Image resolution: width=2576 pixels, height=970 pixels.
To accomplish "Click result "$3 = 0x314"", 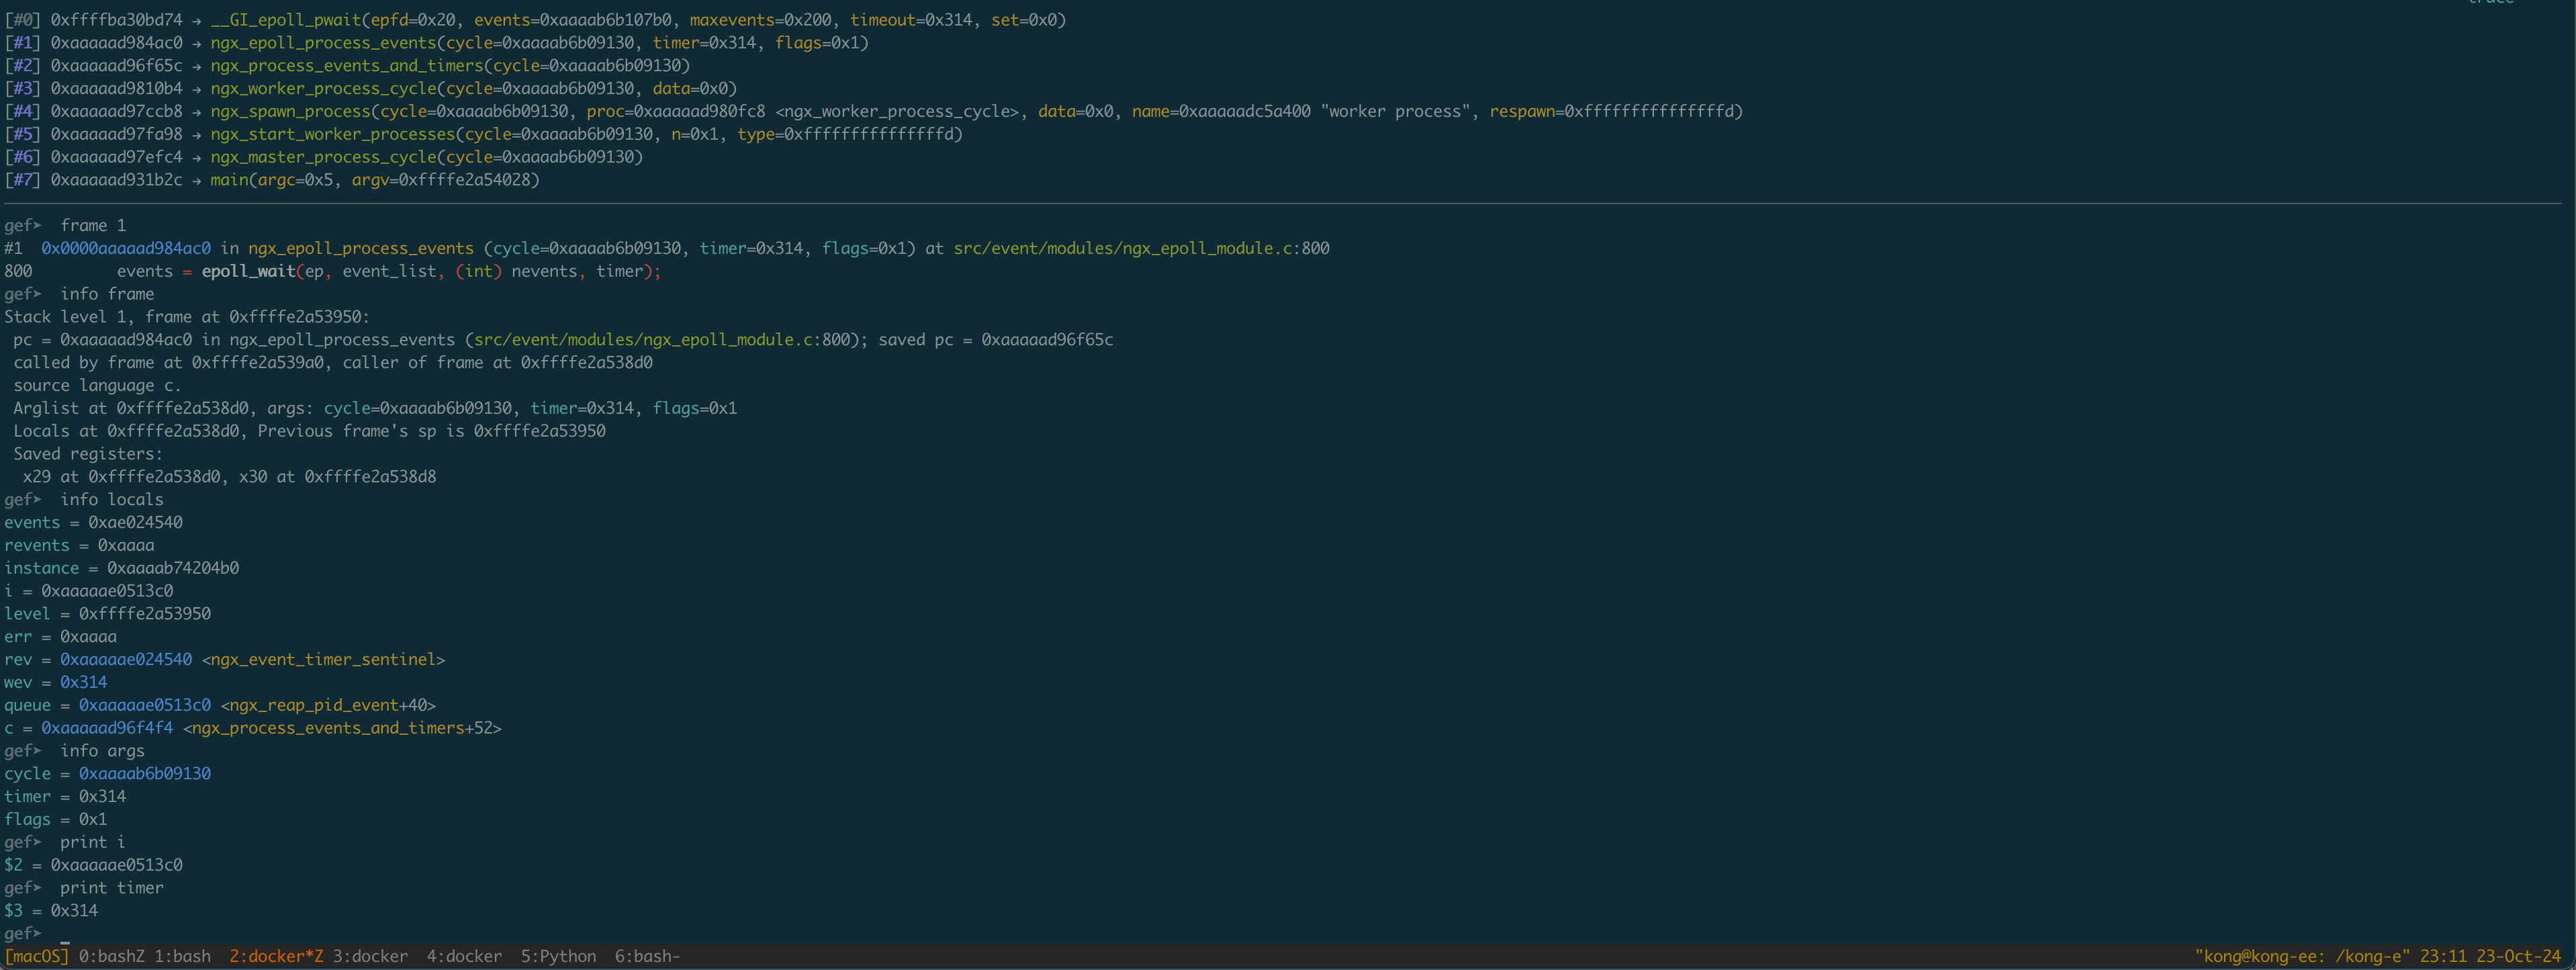I will 51,911.
